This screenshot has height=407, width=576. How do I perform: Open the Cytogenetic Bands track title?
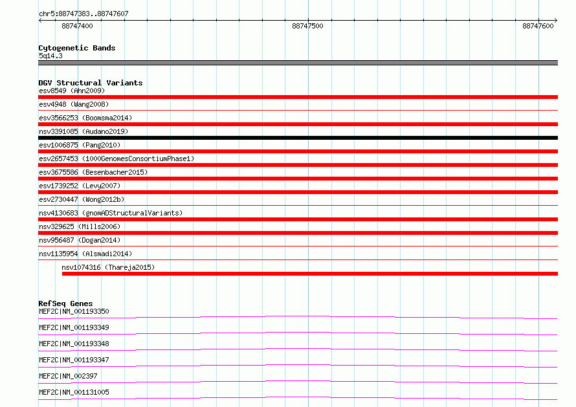[x=77, y=48]
